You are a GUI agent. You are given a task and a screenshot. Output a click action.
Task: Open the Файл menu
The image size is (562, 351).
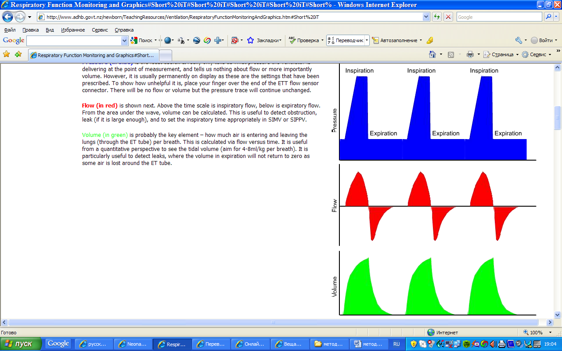[10, 30]
